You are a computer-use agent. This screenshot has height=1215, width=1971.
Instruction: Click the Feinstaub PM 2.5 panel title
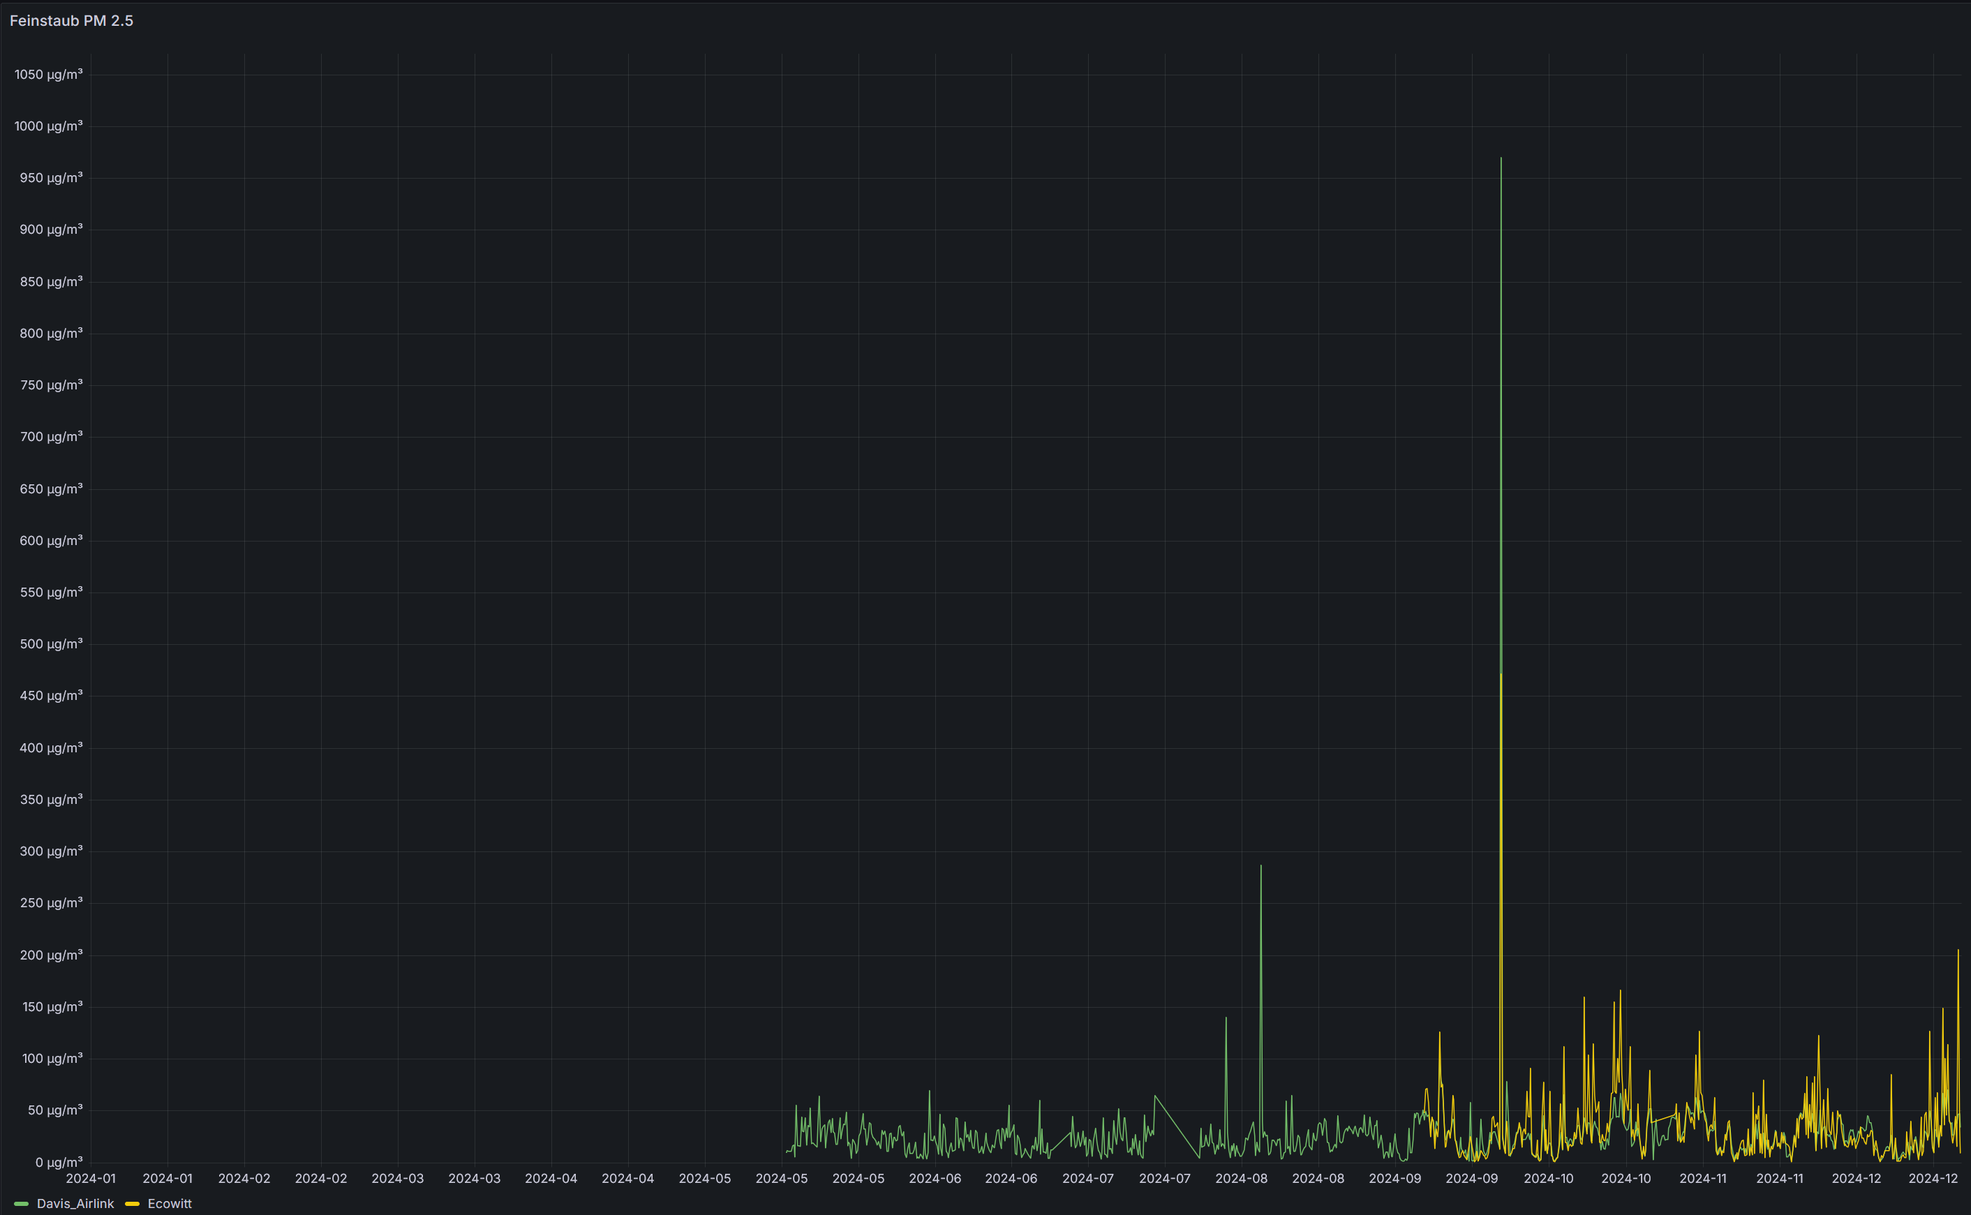pyautogui.click(x=71, y=21)
